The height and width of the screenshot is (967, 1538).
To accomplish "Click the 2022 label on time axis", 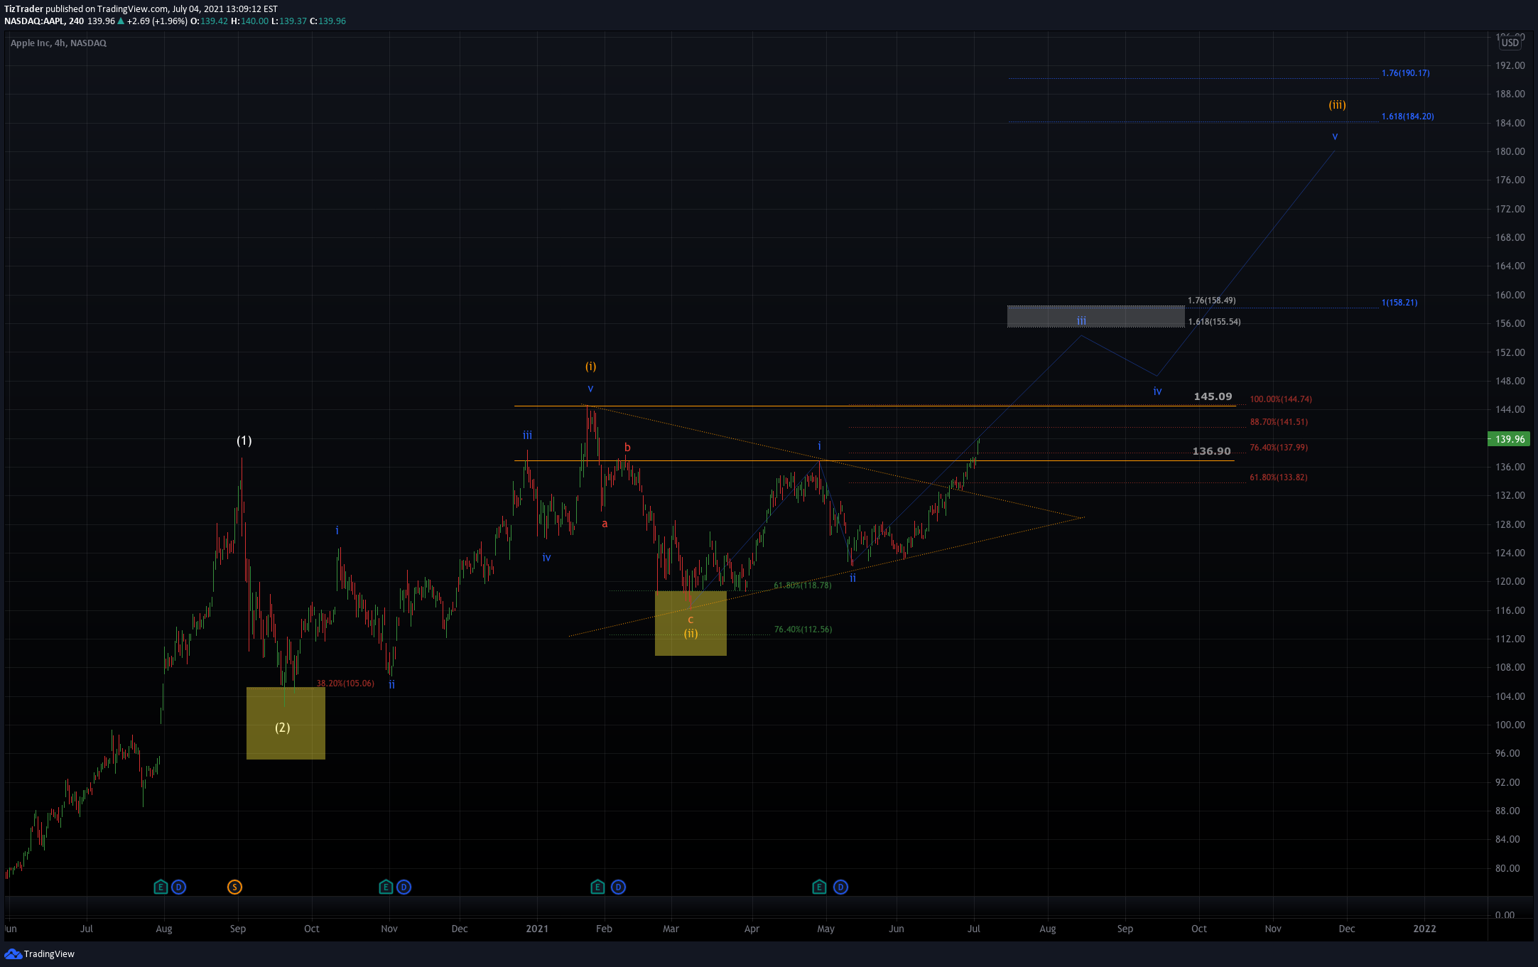I will [1424, 928].
